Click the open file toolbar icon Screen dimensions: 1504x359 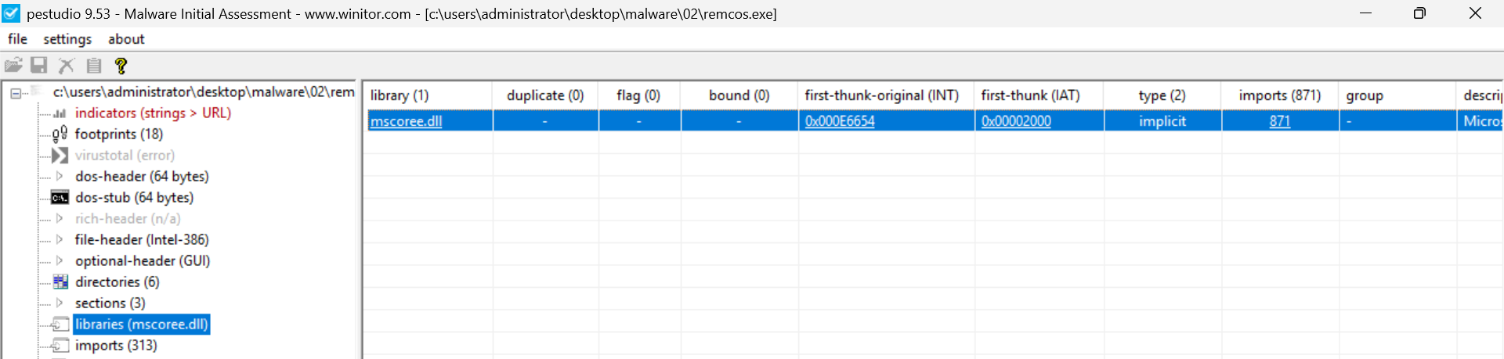[13, 66]
